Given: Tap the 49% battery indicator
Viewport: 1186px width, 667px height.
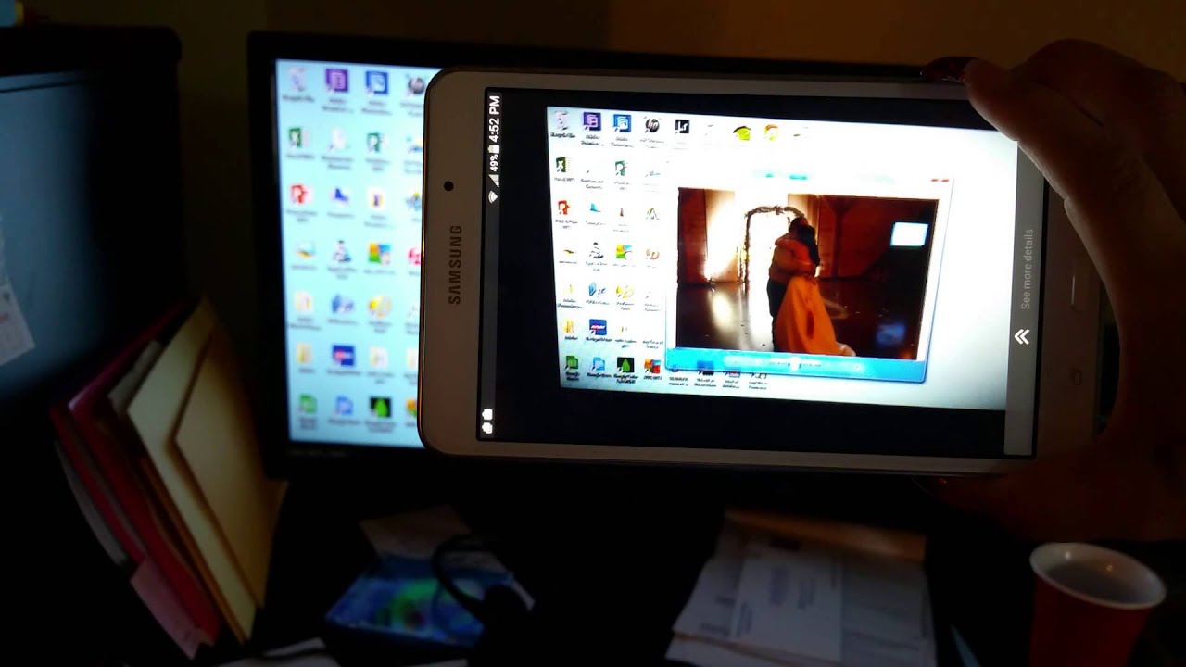Looking at the screenshot, I should (494, 162).
